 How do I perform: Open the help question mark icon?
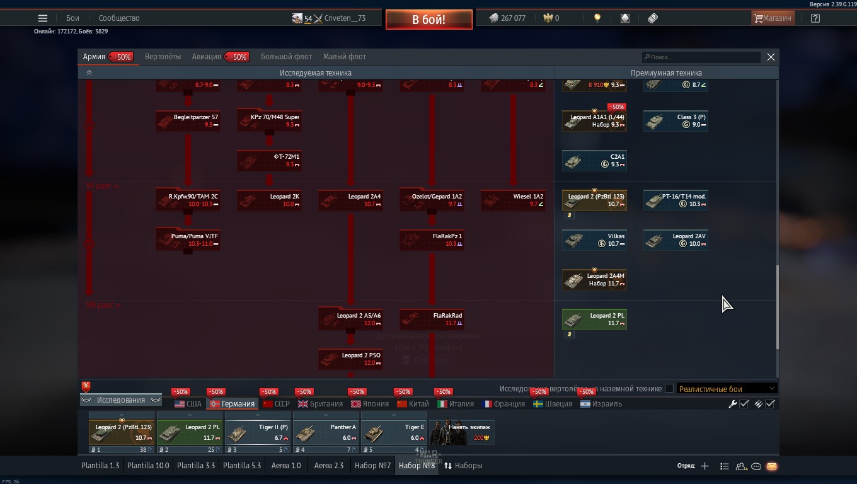(815, 18)
